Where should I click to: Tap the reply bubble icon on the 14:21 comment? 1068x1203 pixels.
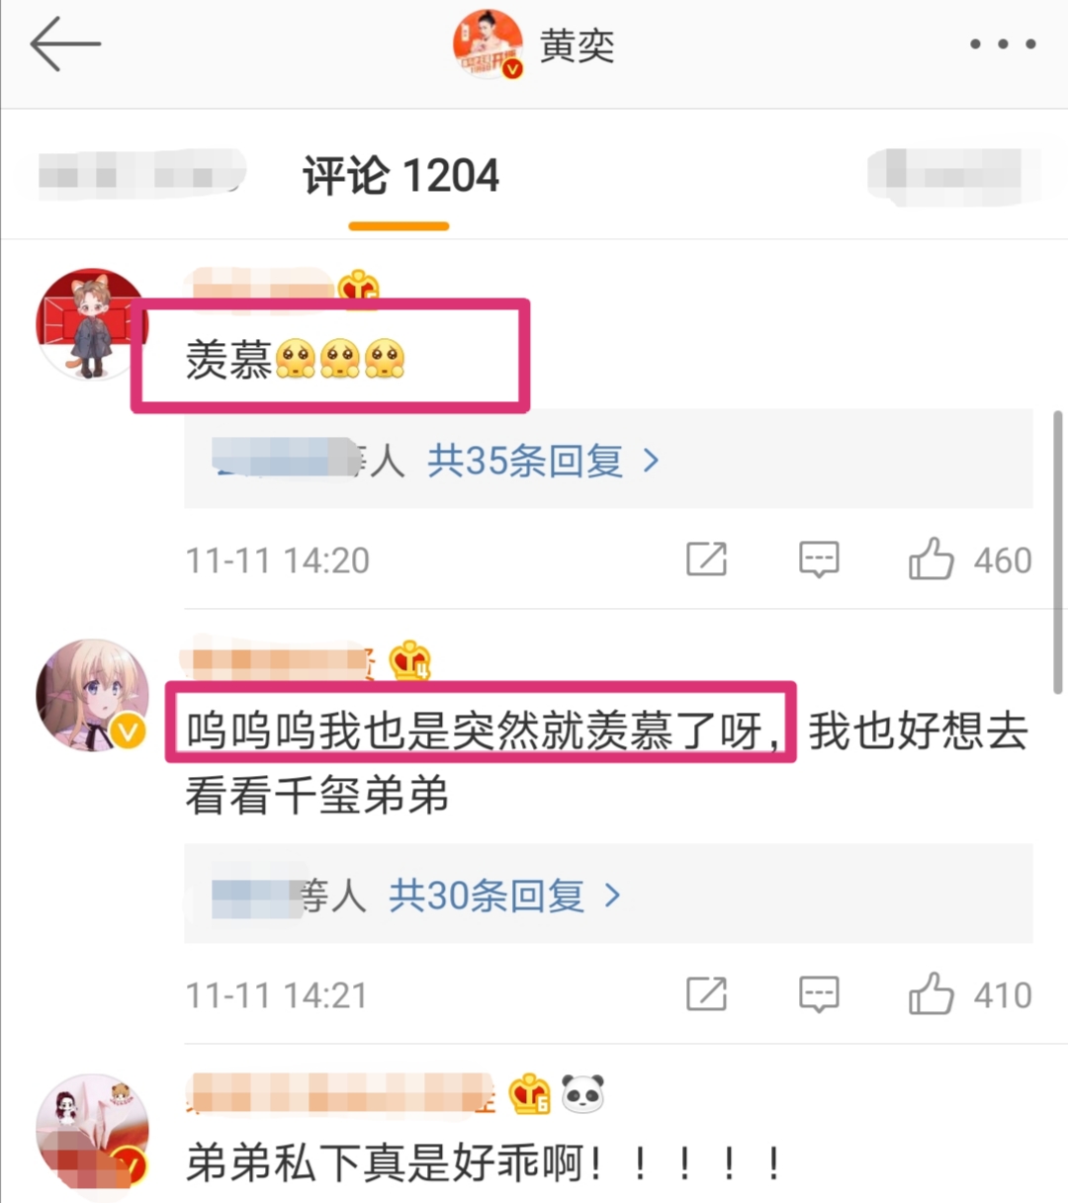[819, 994]
